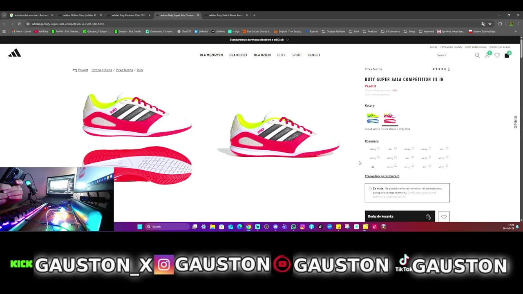Go back using the browser back arrow
Viewport: 523px width, 294px height.
click(4, 24)
